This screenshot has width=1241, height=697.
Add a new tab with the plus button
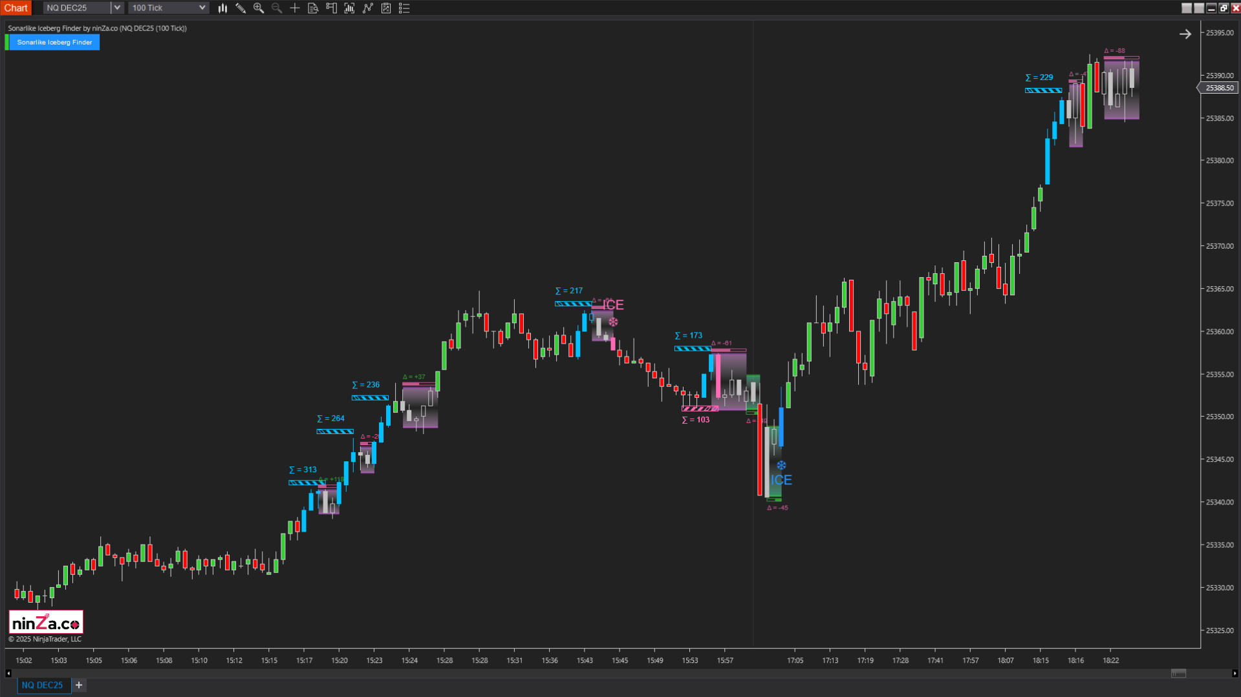coord(78,685)
